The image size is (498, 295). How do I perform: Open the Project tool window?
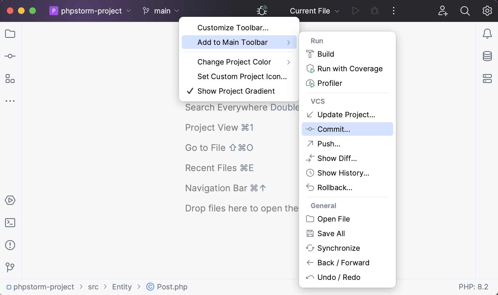tap(10, 34)
